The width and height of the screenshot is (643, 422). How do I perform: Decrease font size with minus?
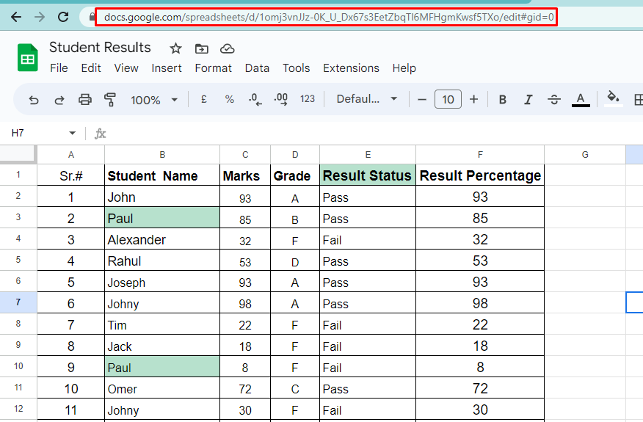coord(422,100)
